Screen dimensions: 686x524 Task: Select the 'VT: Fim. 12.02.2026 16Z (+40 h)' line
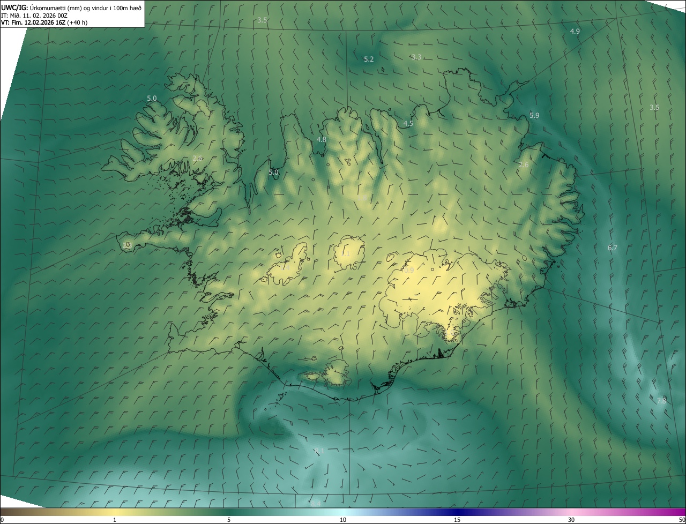(44, 23)
